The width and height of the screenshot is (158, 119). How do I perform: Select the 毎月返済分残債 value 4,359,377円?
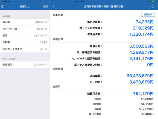(x=141, y=52)
